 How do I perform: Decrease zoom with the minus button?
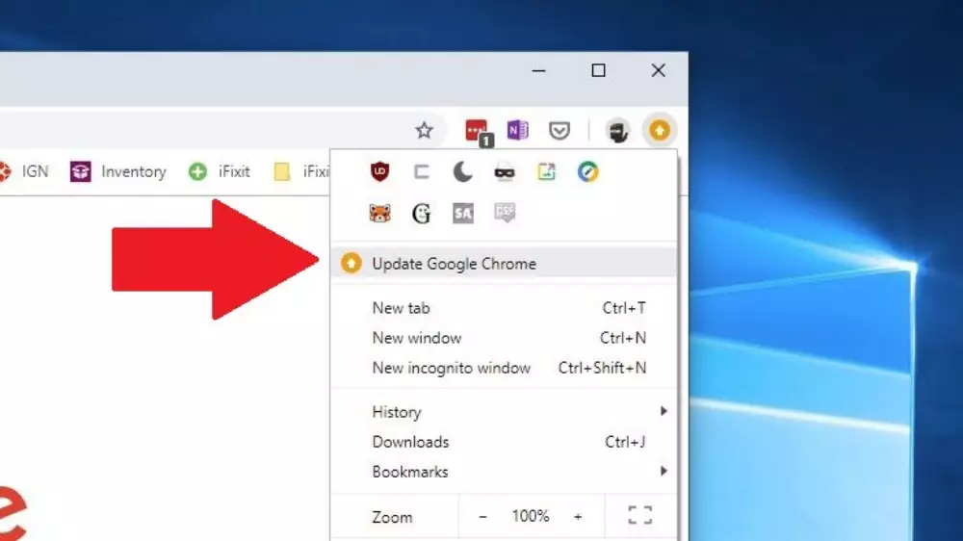click(x=483, y=517)
